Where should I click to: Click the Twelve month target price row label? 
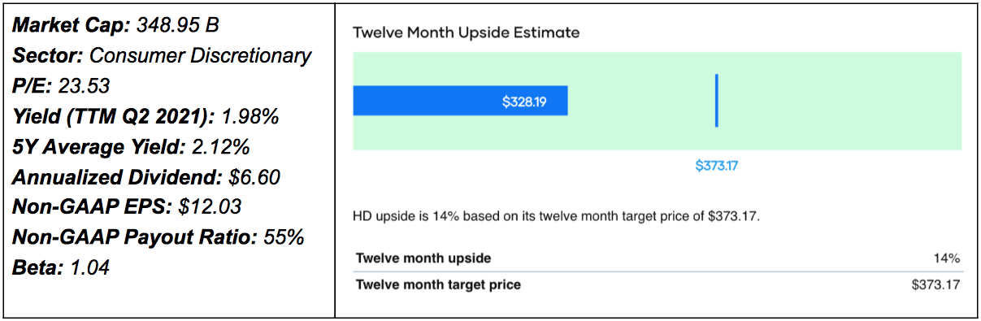438,284
